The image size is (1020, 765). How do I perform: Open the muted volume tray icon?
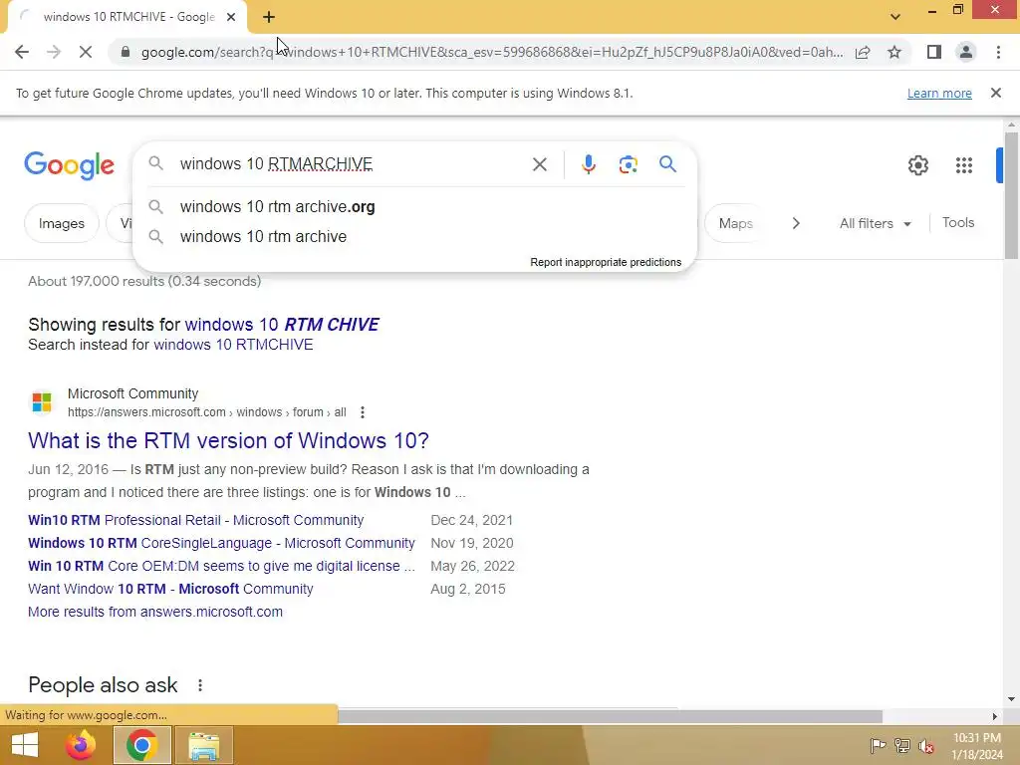click(926, 745)
